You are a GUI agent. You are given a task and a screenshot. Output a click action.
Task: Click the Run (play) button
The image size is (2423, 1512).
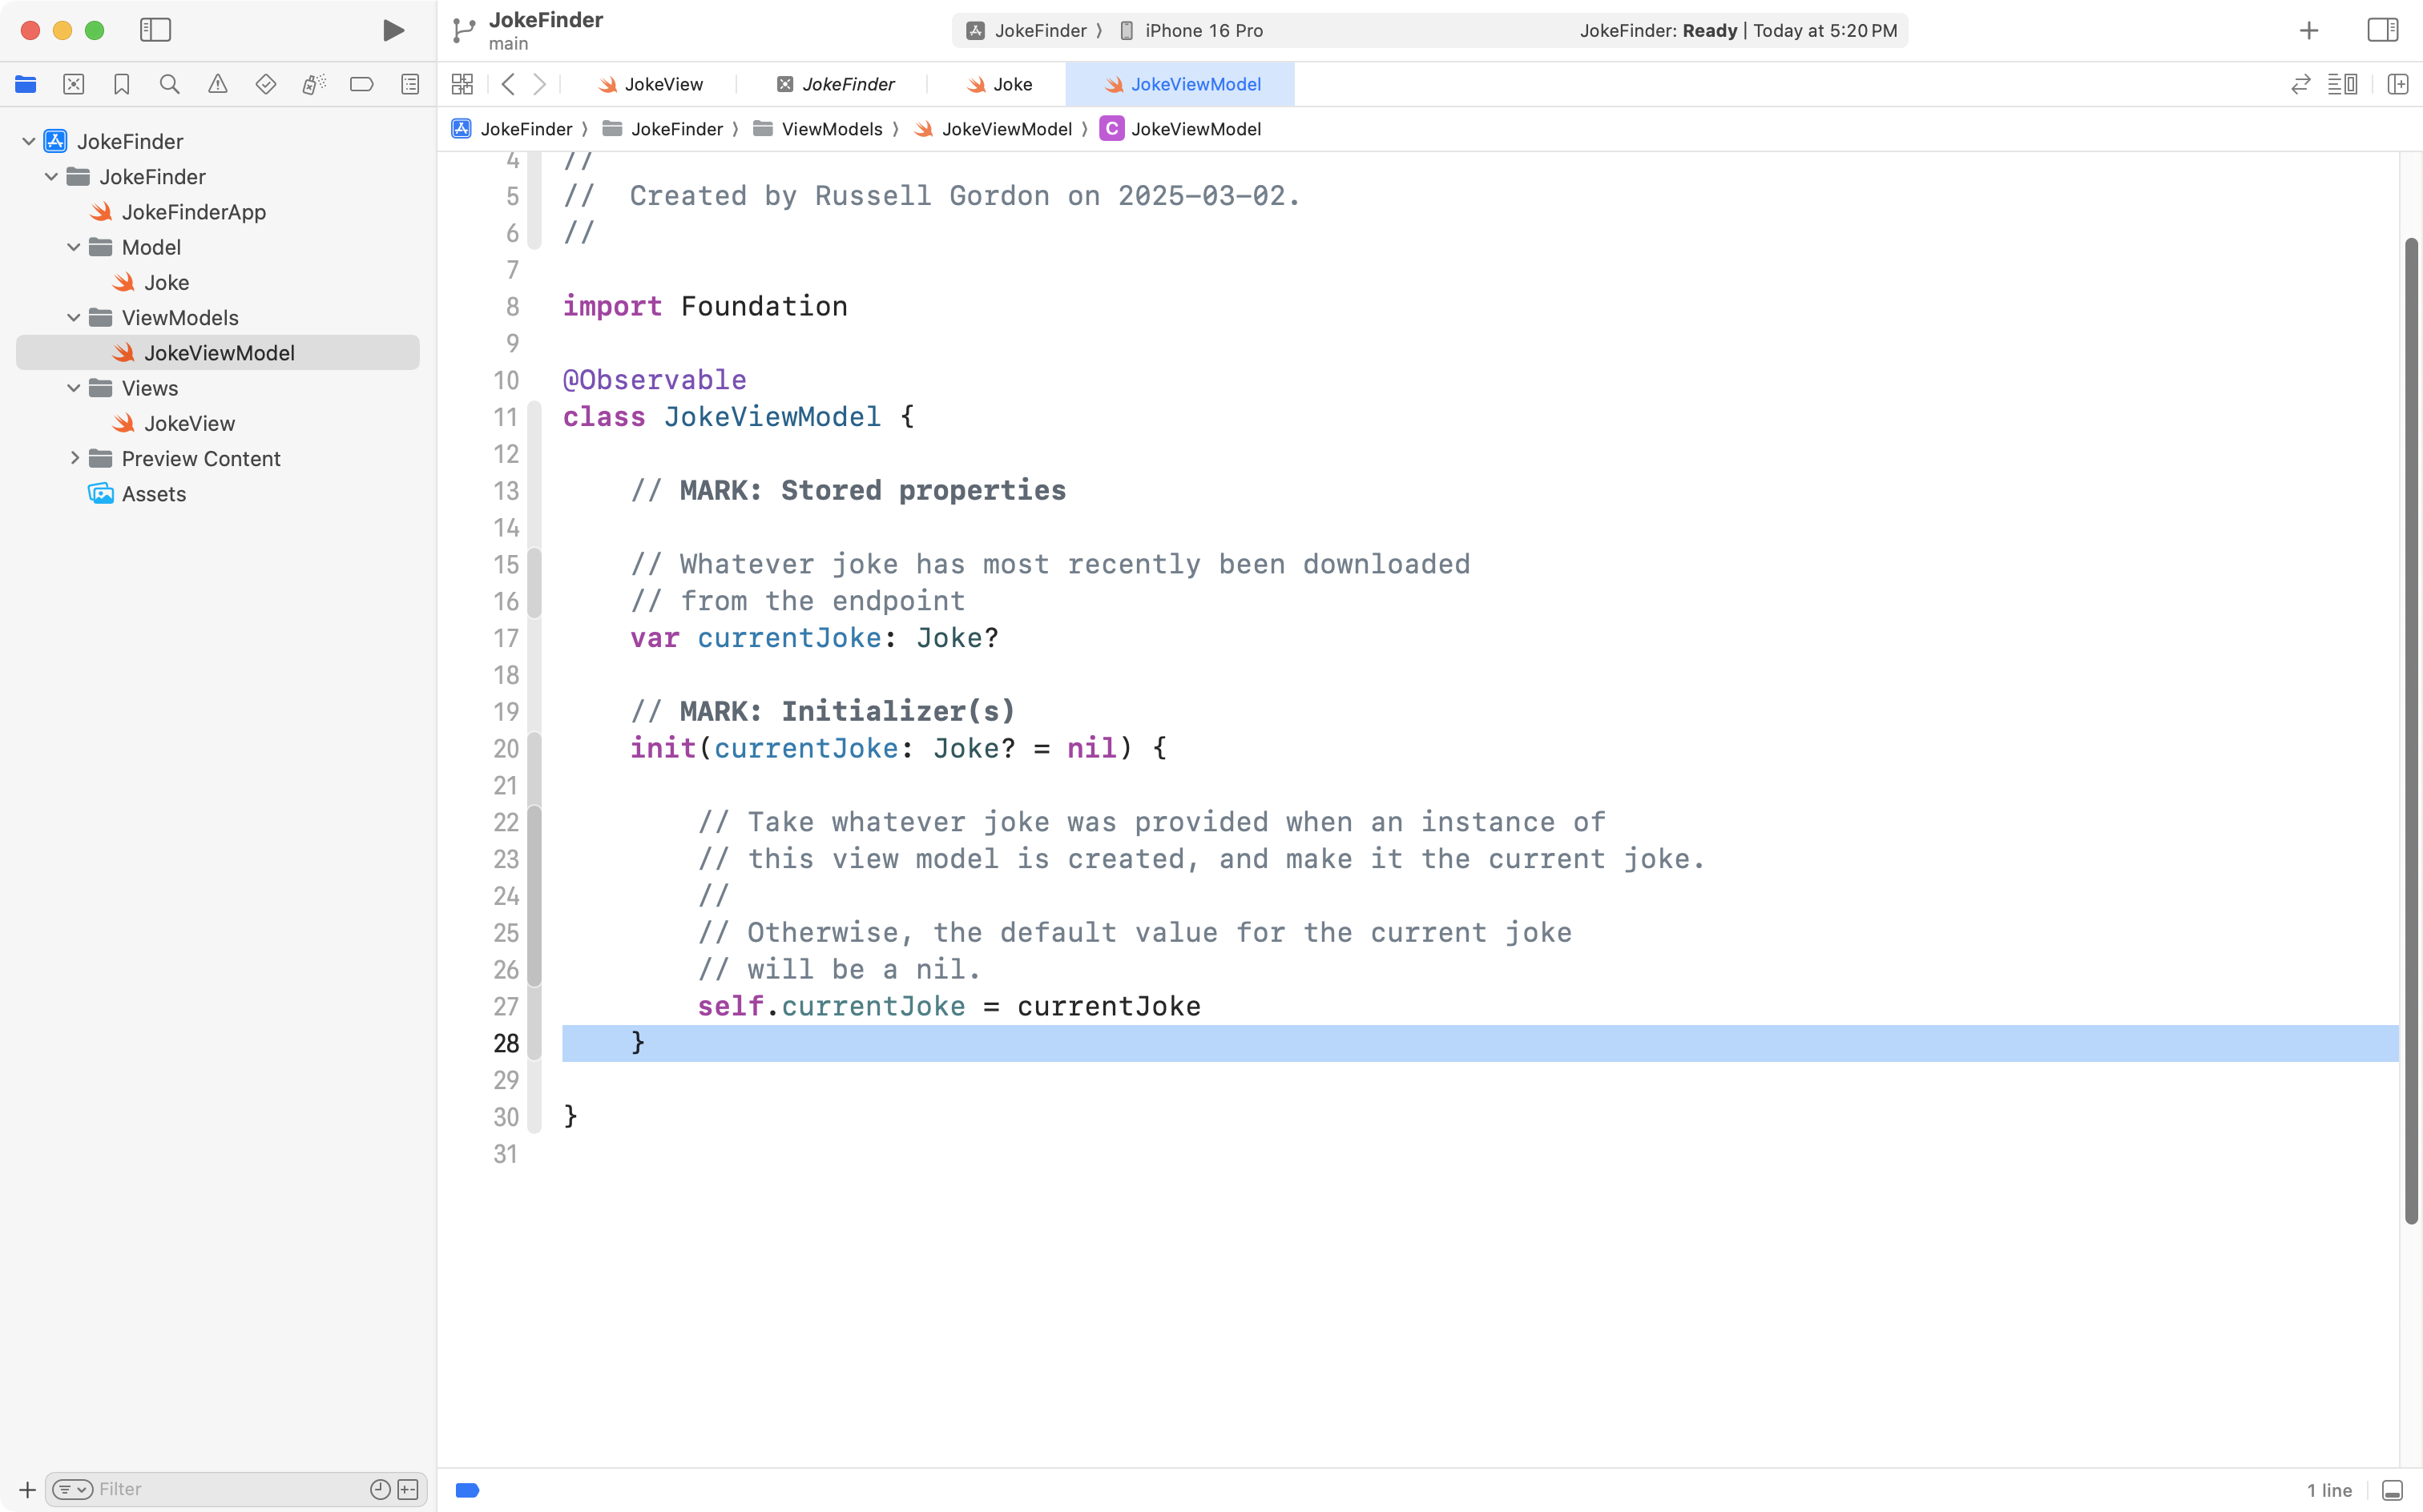(393, 30)
